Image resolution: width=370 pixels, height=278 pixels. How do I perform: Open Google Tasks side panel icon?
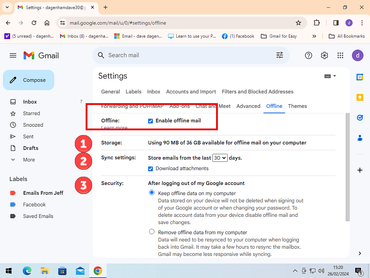coord(360,118)
